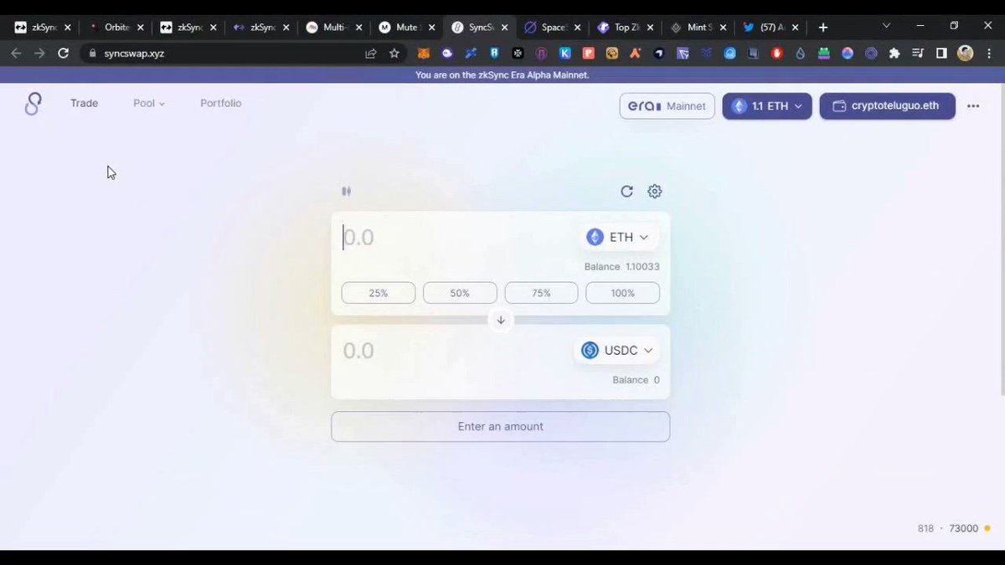The width and height of the screenshot is (1005, 565).
Task: Close the SyncSwap browser tab
Action: [504, 27]
